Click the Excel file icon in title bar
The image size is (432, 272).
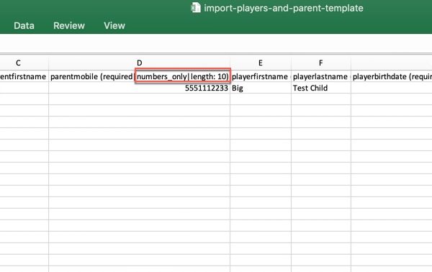point(196,8)
